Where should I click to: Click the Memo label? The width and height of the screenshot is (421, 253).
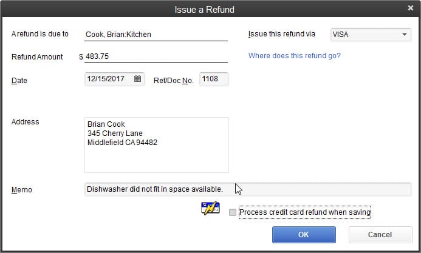point(22,190)
